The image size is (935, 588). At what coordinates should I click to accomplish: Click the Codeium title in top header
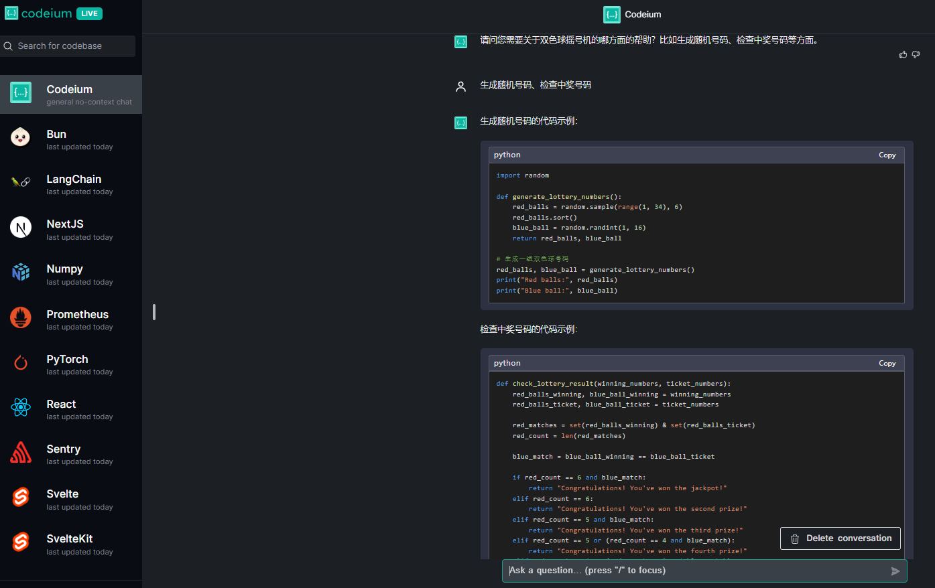click(x=643, y=15)
